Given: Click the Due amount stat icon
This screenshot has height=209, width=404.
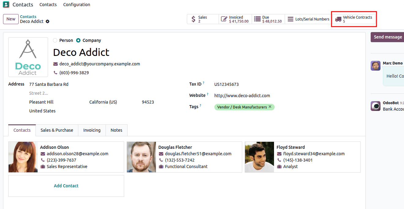Looking at the screenshot, I should (x=257, y=19).
